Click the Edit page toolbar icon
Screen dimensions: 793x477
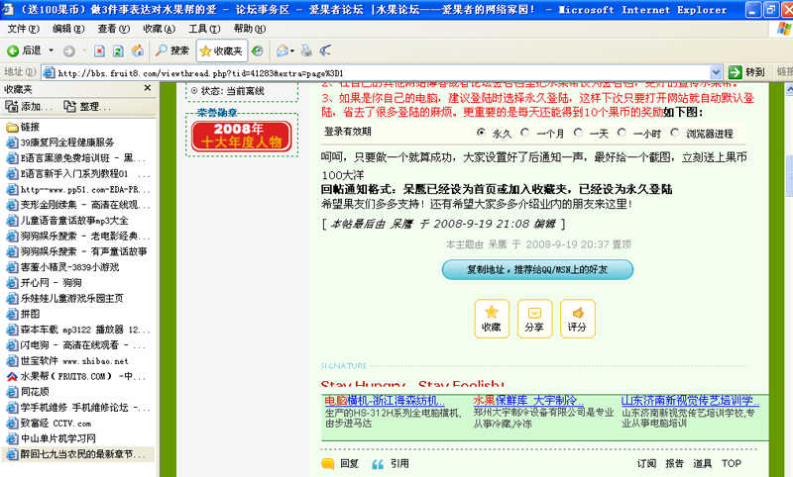[325, 50]
